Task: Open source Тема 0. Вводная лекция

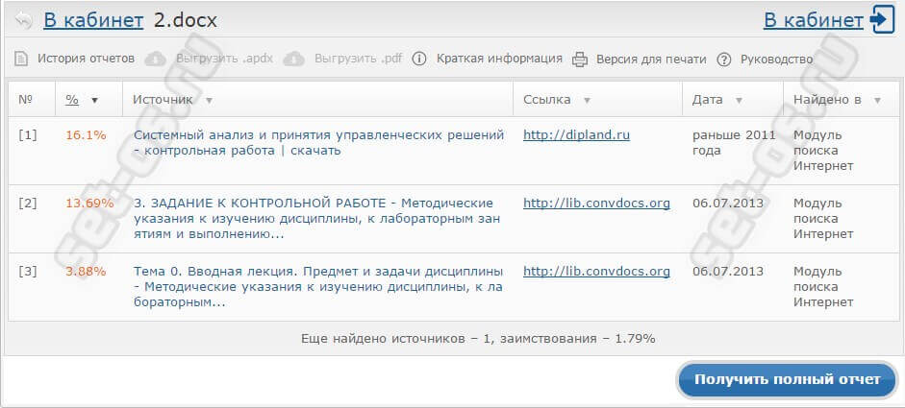Action: (318, 286)
